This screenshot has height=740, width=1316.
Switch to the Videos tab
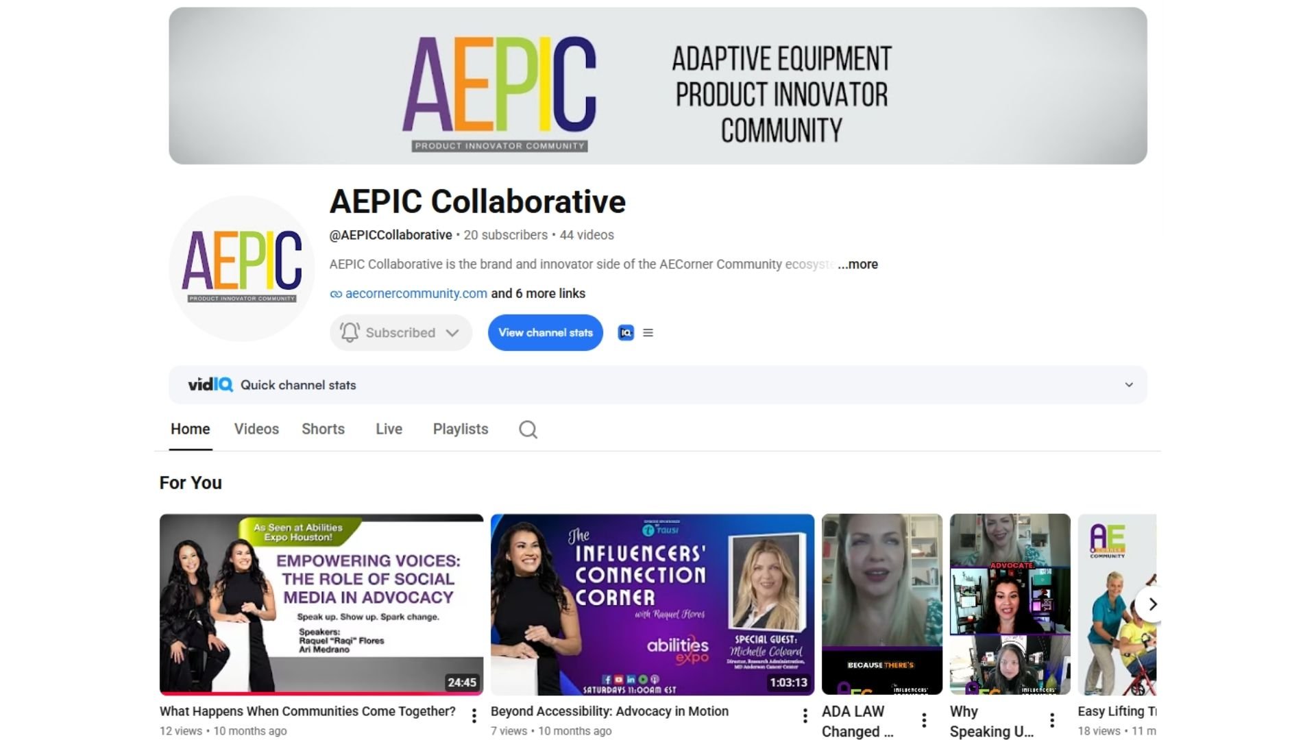coord(256,430)
